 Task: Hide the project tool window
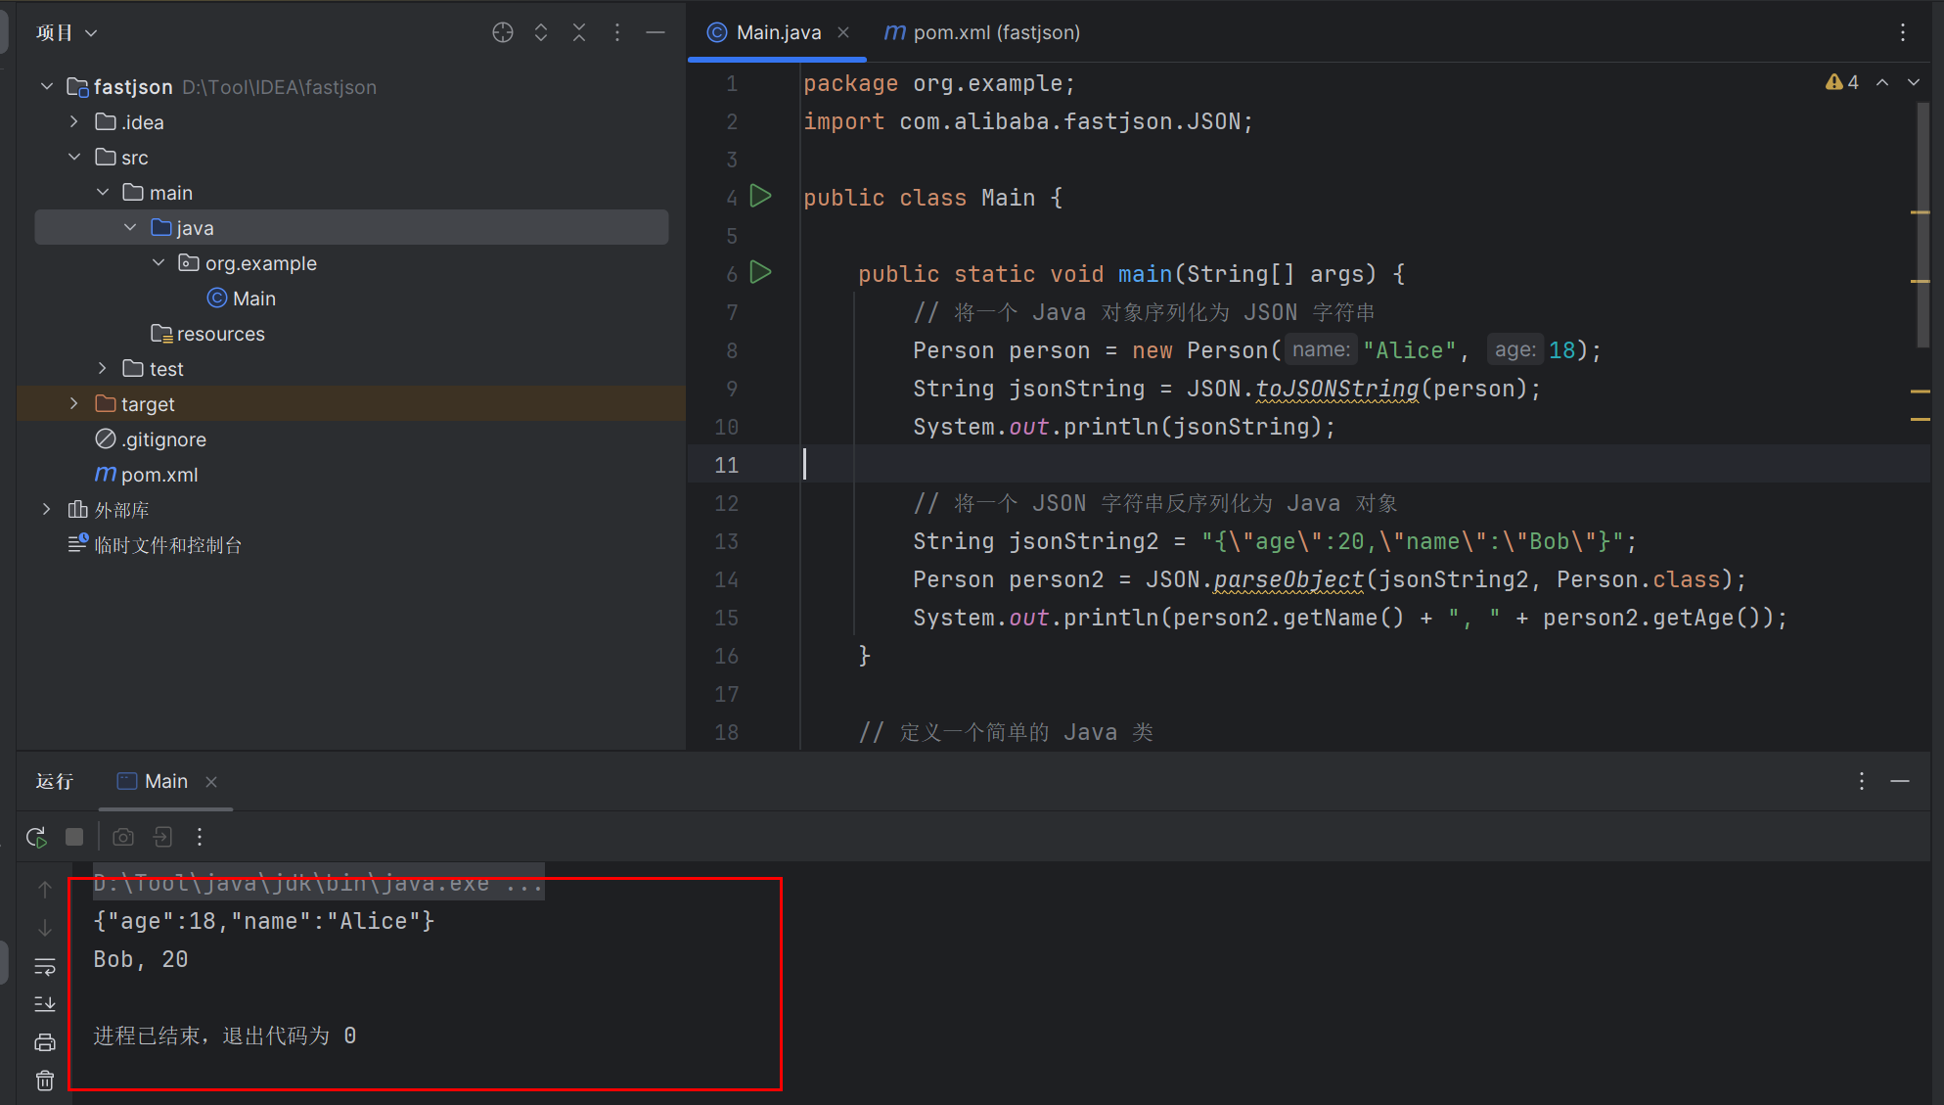tap(656, 32)
